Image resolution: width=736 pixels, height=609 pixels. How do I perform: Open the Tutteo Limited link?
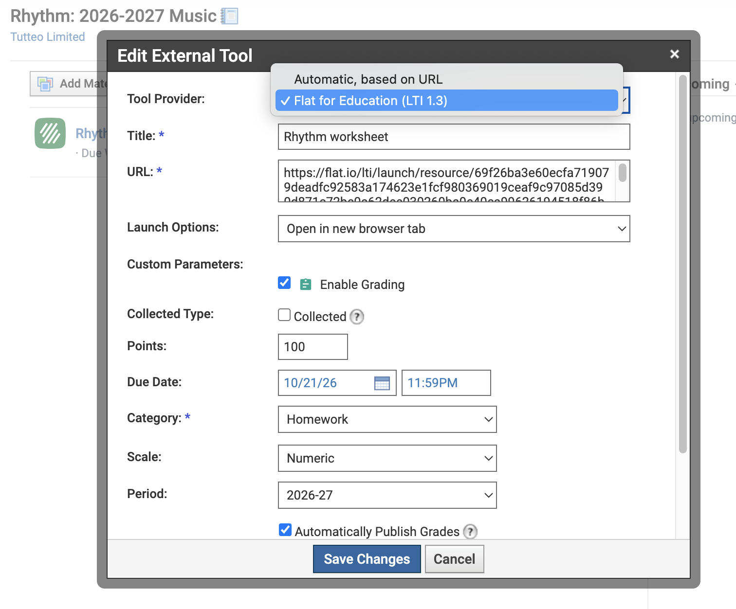click(48, 37)
